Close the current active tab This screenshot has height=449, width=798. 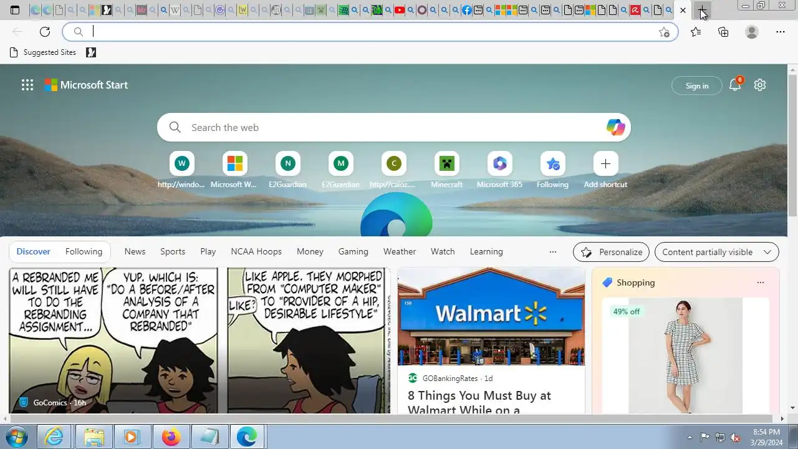(x=683, y=10)
